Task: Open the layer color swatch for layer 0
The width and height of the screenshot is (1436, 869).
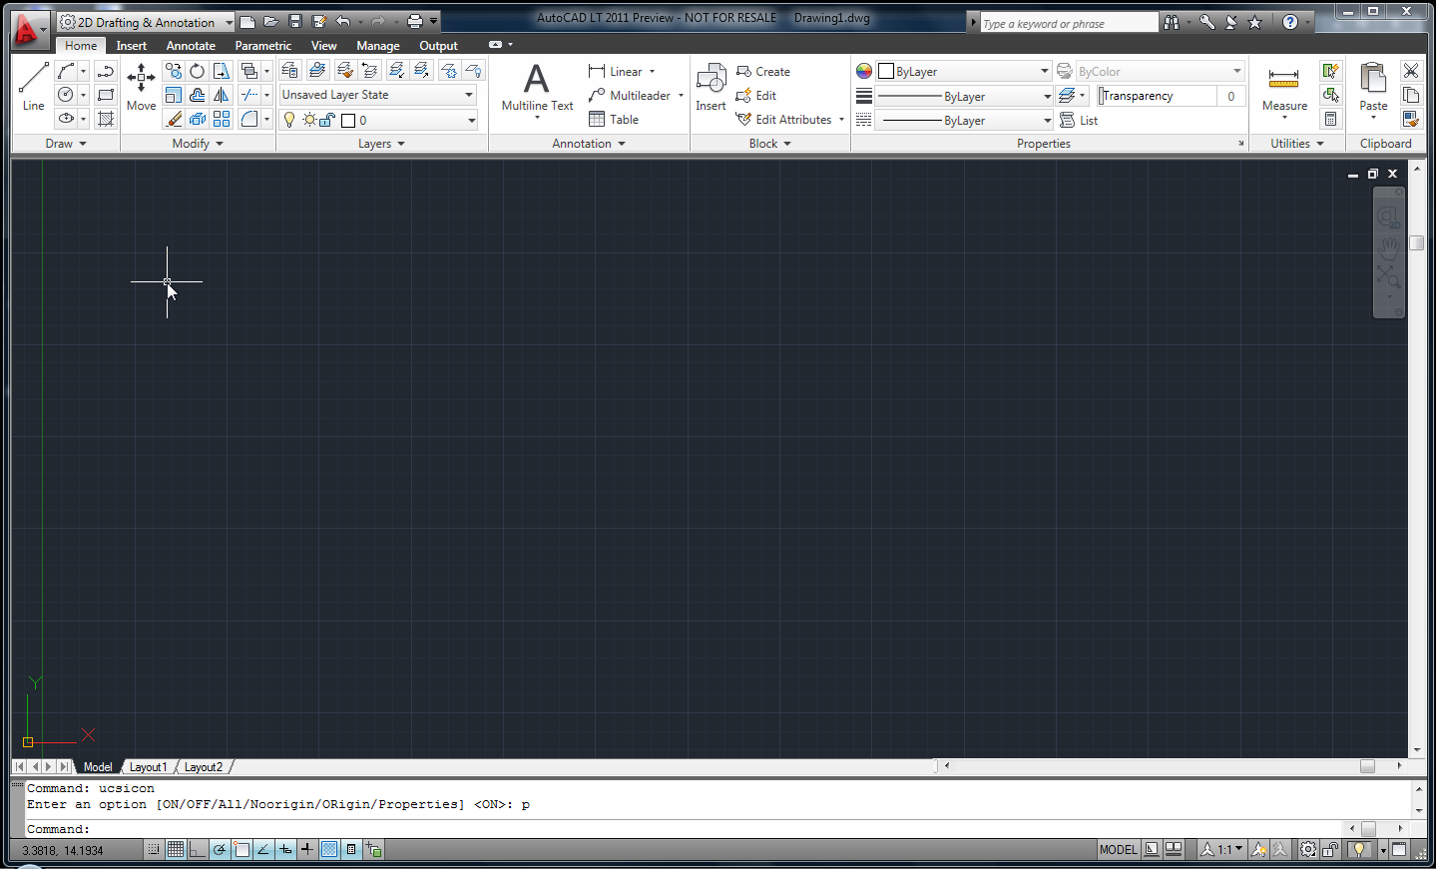Action: point(347,119)
